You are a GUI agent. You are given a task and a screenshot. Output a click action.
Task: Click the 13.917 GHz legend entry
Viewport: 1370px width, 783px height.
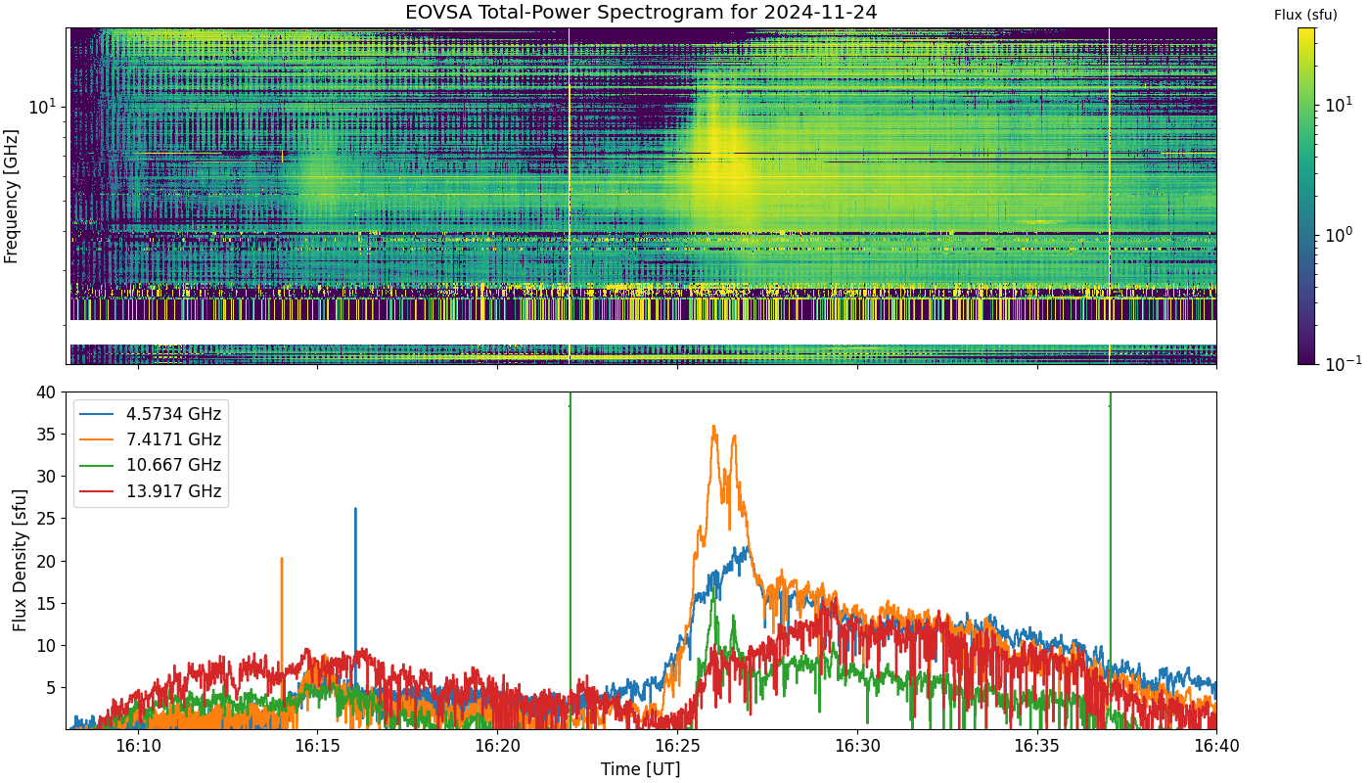coord(152,490)
